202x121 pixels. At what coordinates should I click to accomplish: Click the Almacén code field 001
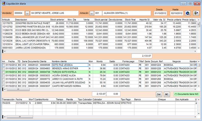[98, 13]
